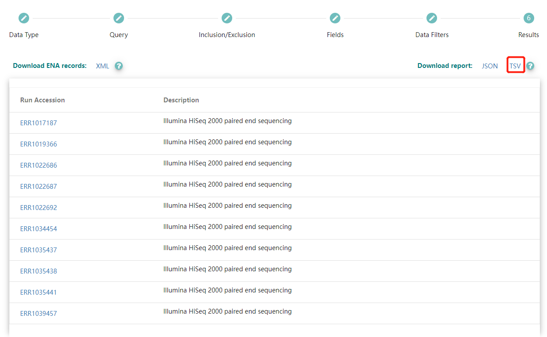
Task: Open run accession ERR1034454
Action: coord(38,229)
